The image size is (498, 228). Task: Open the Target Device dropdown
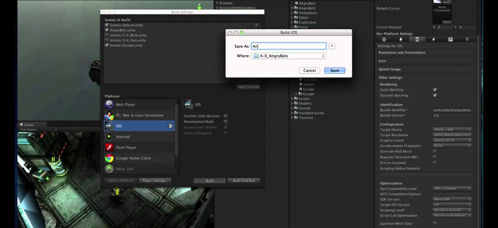(452, 130)
